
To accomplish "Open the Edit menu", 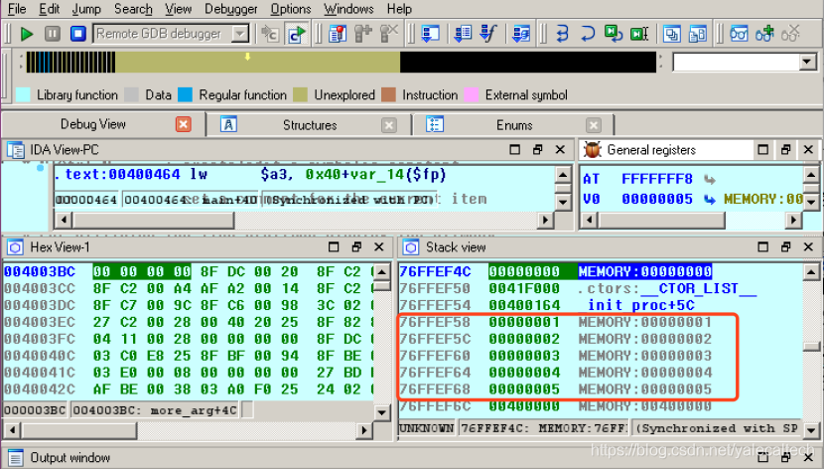I will coord(50,9).
